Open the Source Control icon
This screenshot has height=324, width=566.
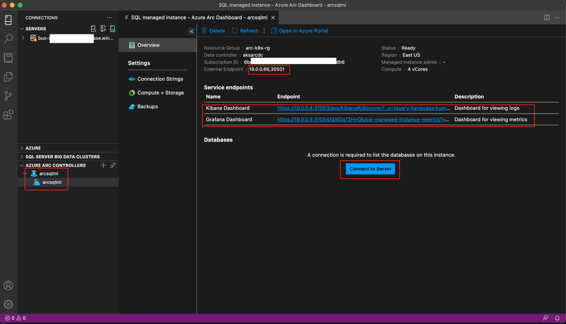pyautogui.click(x=8, y=96)
